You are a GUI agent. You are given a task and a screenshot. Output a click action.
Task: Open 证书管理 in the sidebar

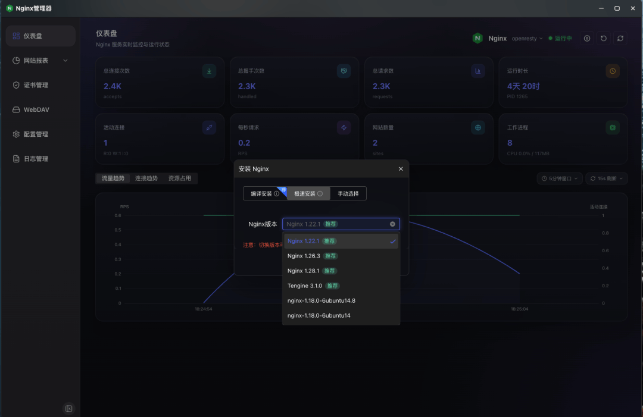click(36, 85)
